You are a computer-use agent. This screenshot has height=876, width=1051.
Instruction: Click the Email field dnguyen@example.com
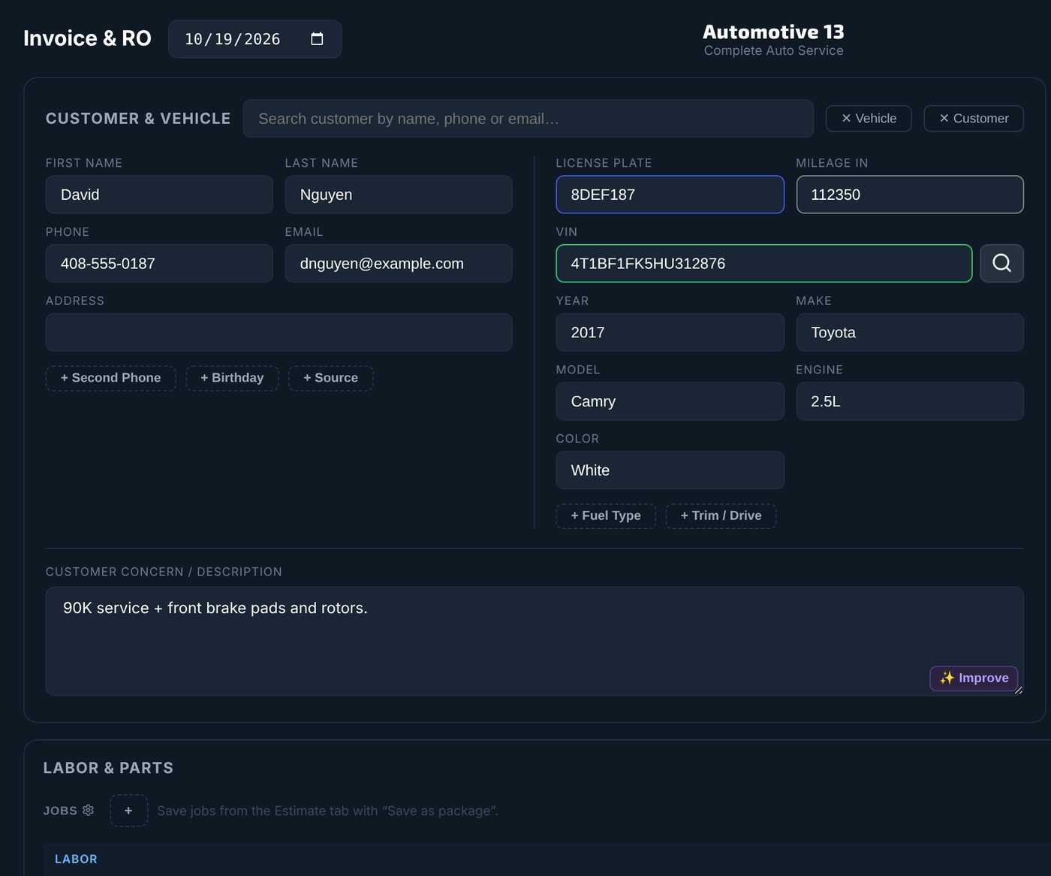pyautogui.click(x=399, y=264)
